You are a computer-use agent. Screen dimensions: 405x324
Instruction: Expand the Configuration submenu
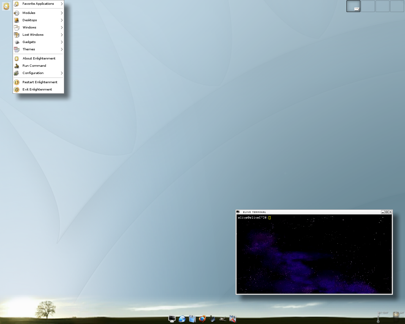click(38, 73)
